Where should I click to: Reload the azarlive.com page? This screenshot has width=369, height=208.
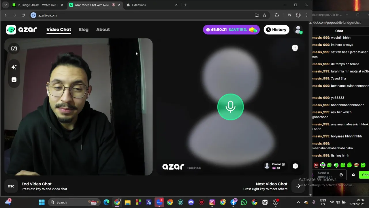tap(23, 15)
